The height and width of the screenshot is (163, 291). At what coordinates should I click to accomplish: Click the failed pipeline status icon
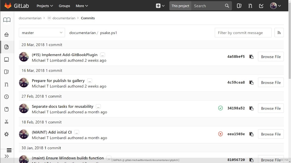point(221,134)
